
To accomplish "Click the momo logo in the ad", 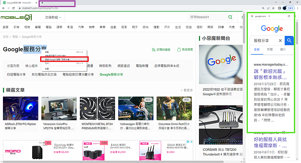I will pyautogui.click(x=13, y=152).
